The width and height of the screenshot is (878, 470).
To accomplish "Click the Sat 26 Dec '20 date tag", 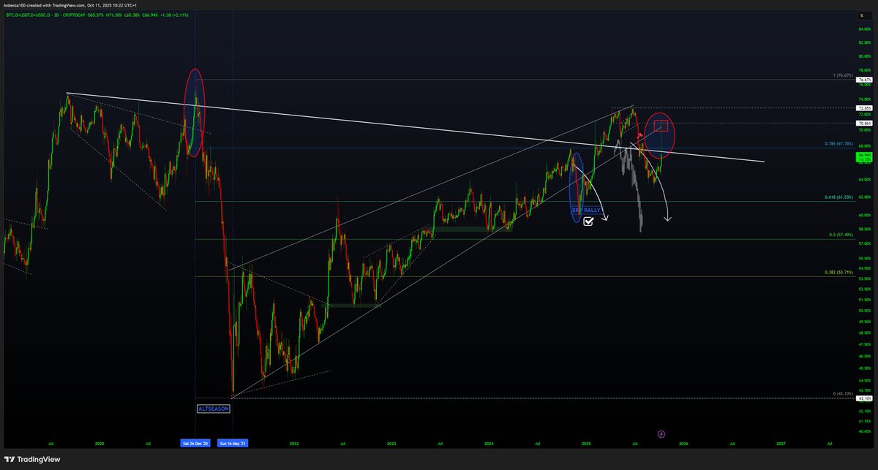I will pyautogui.click(x=194, y=443).
